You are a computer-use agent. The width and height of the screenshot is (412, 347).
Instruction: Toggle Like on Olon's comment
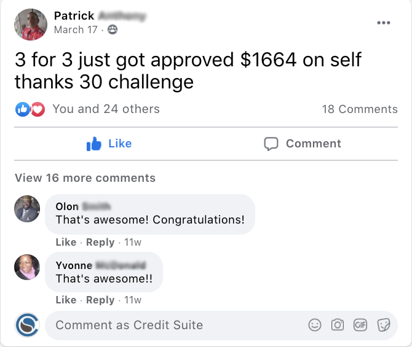66,242
